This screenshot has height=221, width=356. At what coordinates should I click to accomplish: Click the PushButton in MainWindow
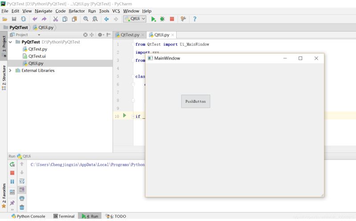pos(195,101)
